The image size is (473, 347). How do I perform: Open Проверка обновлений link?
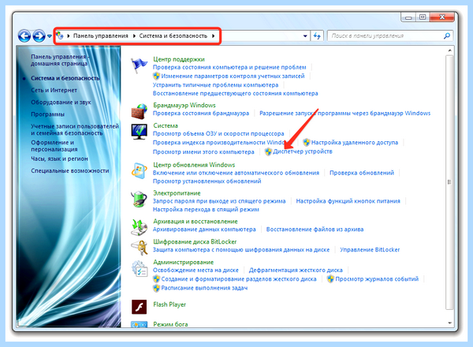[x=362, y=173]
